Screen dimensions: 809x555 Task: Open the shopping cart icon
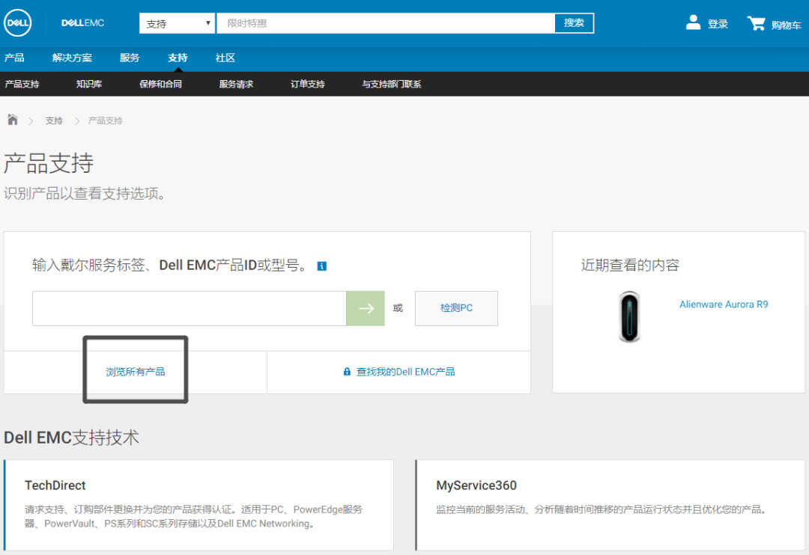[x=756, y=23]
